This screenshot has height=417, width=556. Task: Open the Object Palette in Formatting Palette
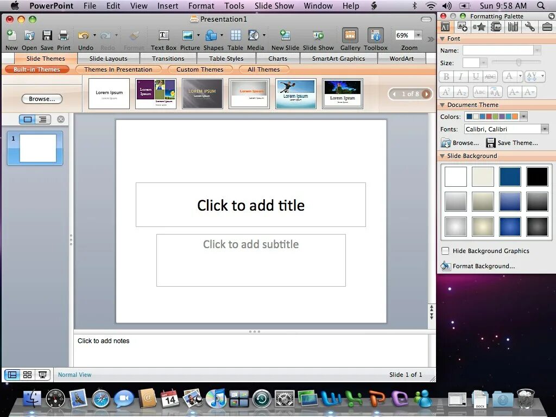pyautogui.click(x=463, y=27)
